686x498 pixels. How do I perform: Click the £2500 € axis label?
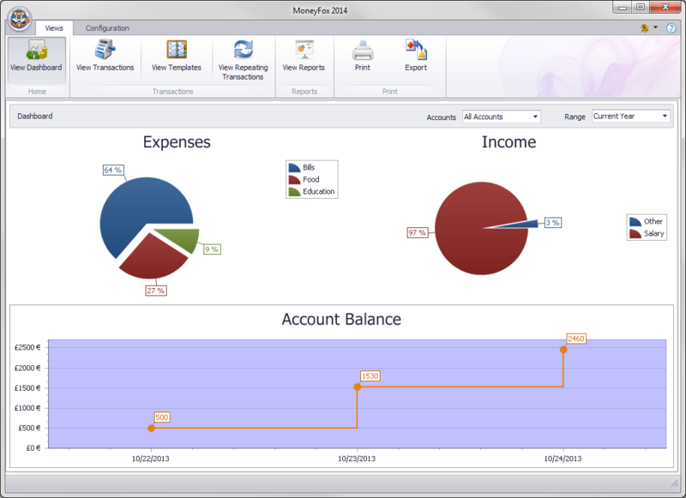[x=27, y=348]
